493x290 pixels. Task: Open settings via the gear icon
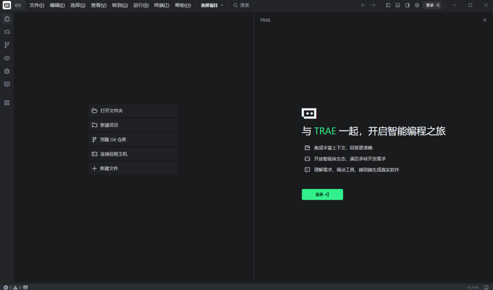tap(417, 5)
